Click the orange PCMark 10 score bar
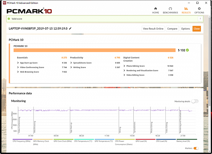This screenshot has height=154, width=212. pyautogui.click(x=95, y=50)
